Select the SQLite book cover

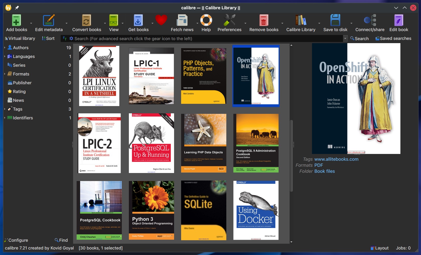[204, 210]
